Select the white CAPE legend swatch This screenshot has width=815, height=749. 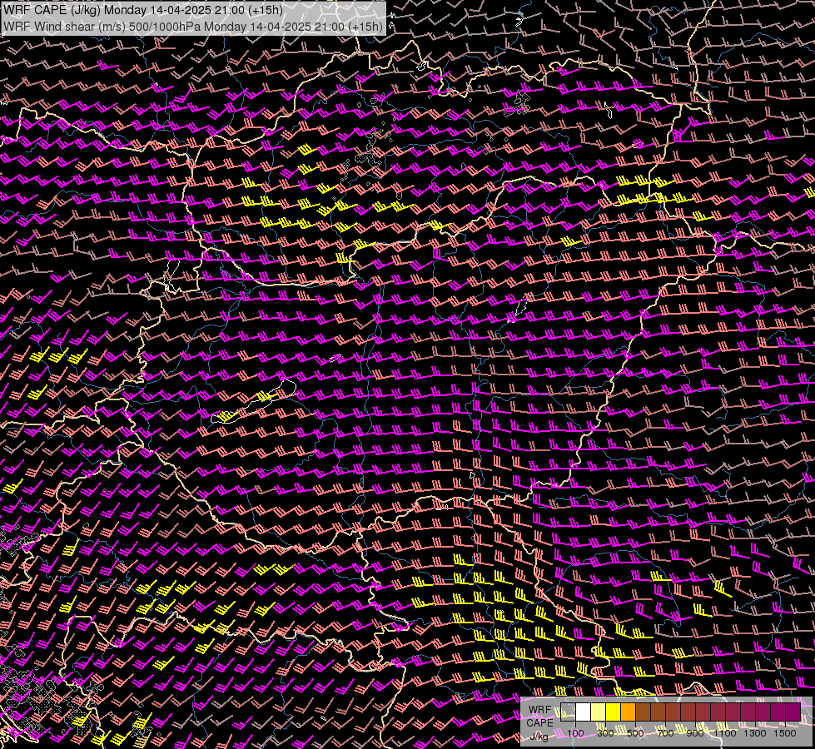(584, 712)
